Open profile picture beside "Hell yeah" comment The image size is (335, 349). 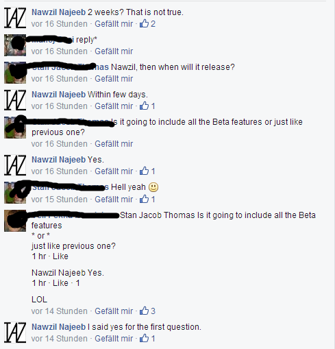pyautogui.click(x=15, y=193)
